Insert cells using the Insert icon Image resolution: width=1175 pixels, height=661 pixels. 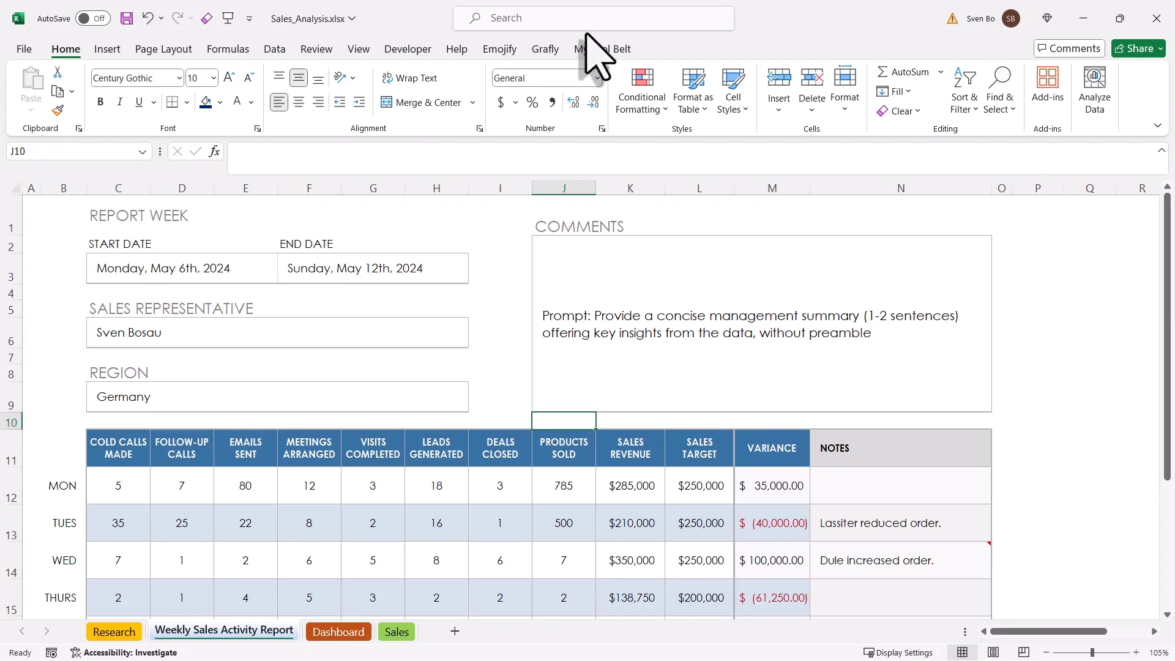tap(778, 77)
